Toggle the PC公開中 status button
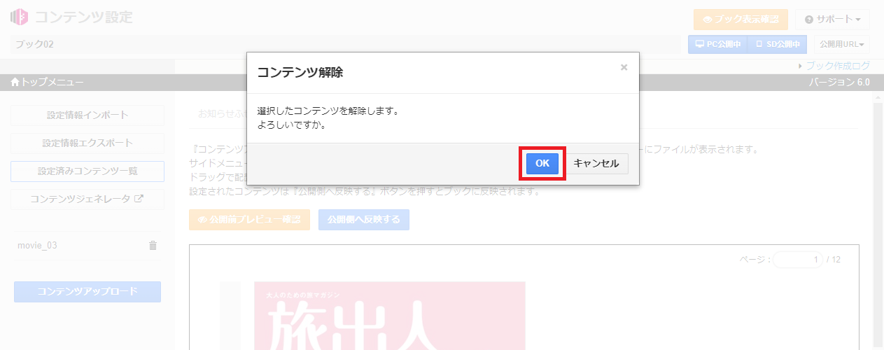Screen dimensions: 884x350 pyautogui.click(x=718, y=44)
